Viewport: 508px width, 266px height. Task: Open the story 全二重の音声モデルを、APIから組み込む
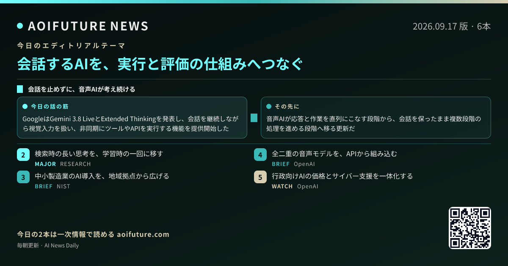coord(334,154)
